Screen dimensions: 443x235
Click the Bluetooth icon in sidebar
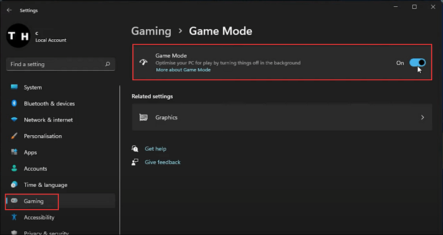pos(14,103)
